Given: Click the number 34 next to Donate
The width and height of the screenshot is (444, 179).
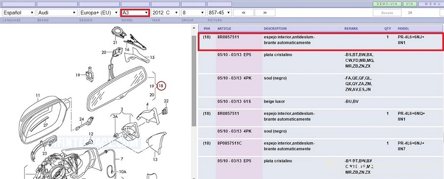Looking at the screenshot, I should (x=410, y=13).
